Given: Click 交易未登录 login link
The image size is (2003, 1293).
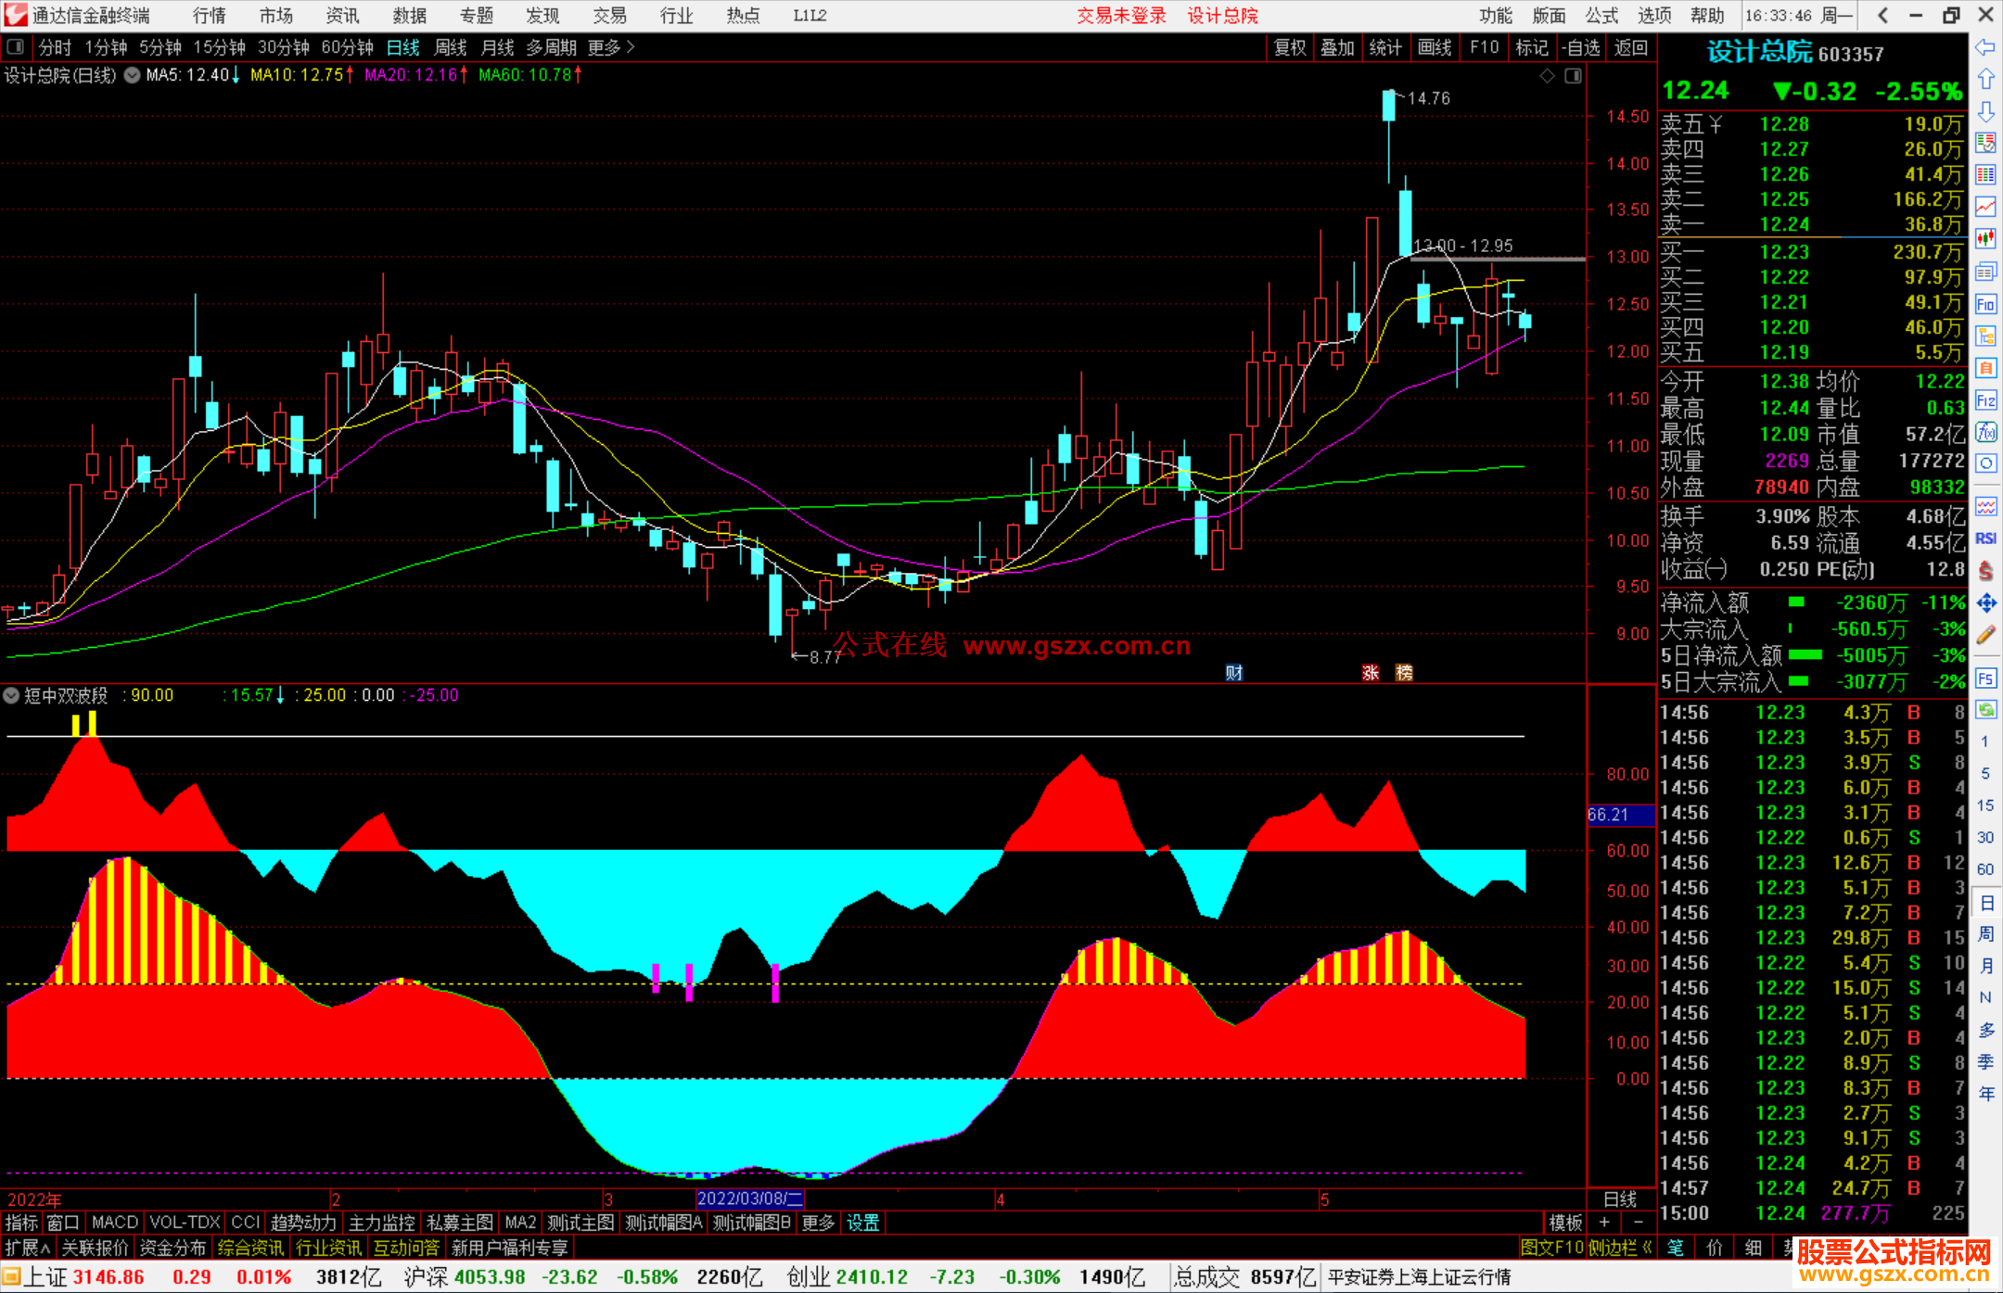Looking at the screenshot, I should pyautogui.click(x=1121, y=16).
